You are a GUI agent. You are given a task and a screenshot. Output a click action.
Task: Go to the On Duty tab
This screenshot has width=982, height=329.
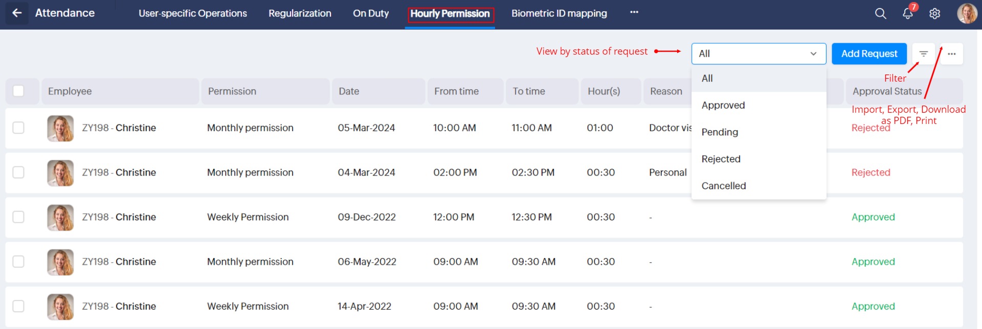pos(371,13)
